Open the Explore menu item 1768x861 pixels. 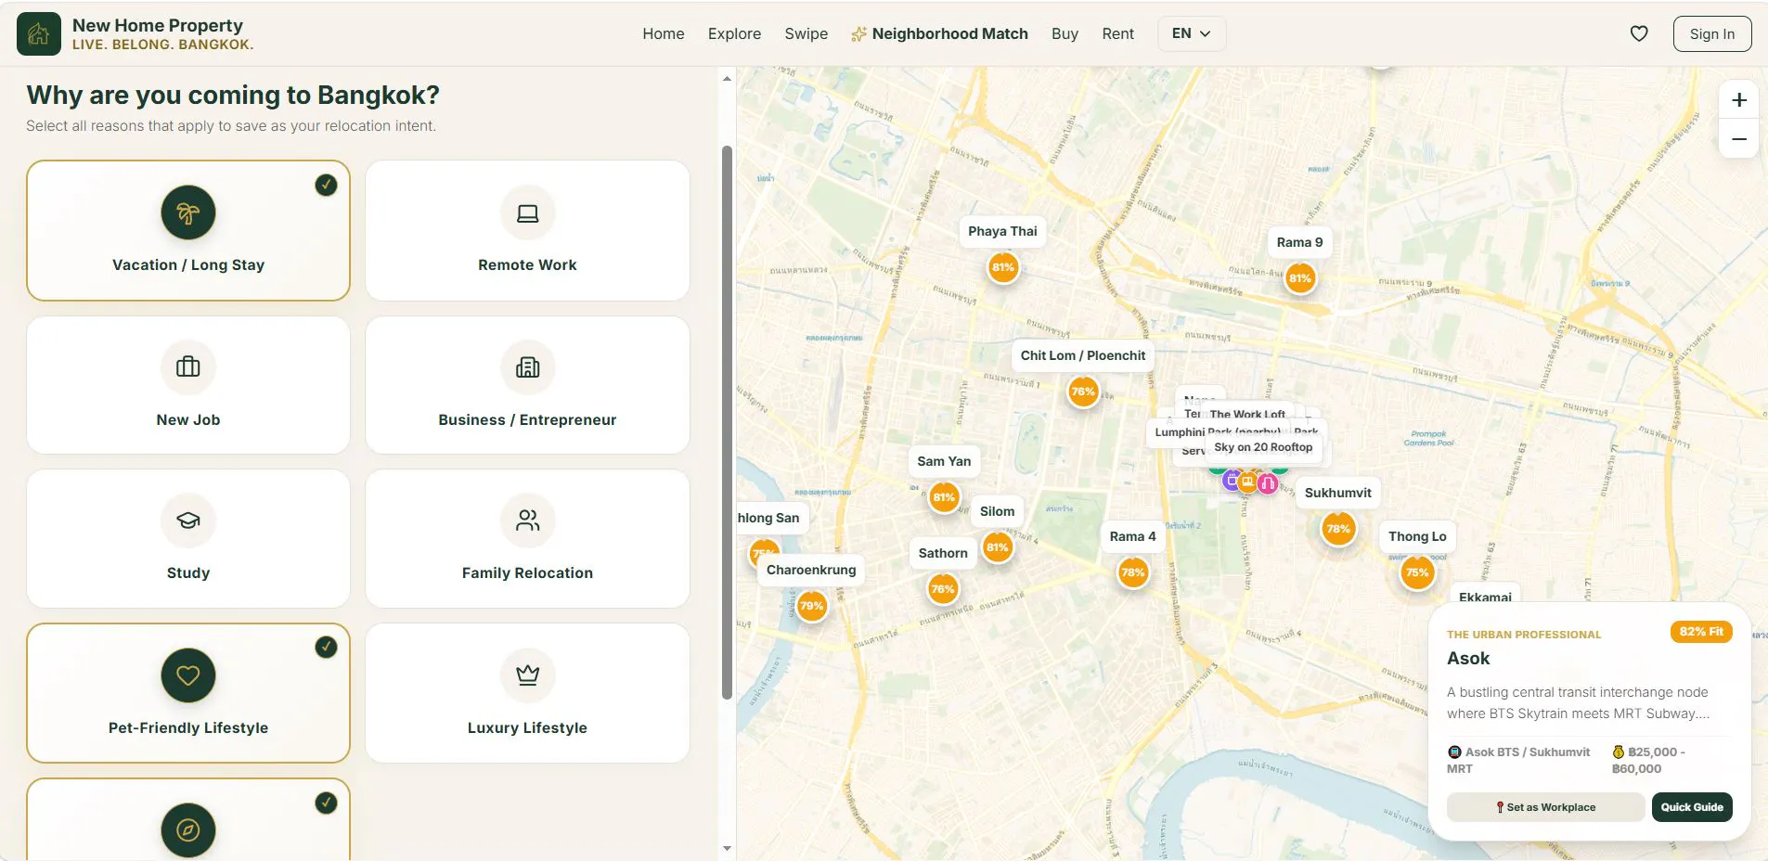tap(734, 33)
